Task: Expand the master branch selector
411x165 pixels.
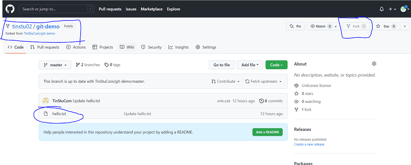Action: [55, 65]
